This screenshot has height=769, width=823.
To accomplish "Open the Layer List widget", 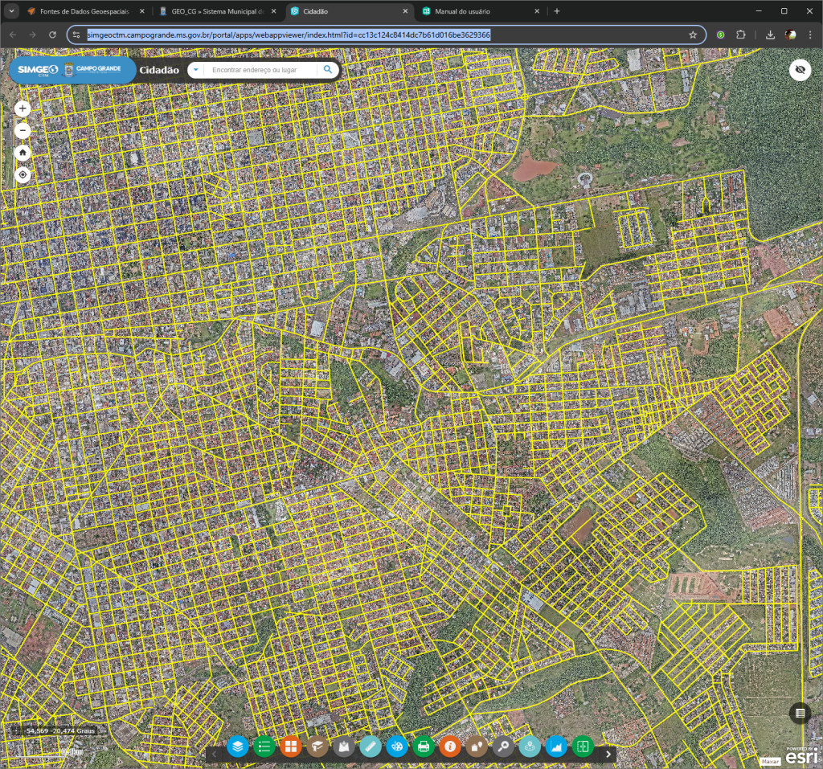I will click(x=238, y=747).
